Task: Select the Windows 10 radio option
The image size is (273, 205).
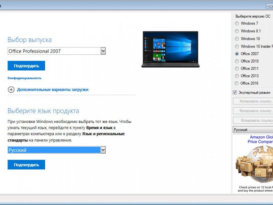Action: coord(237,39)
